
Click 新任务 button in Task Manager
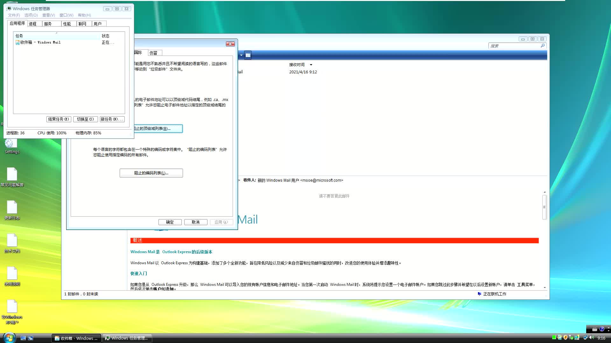click(x=112, y=119)
